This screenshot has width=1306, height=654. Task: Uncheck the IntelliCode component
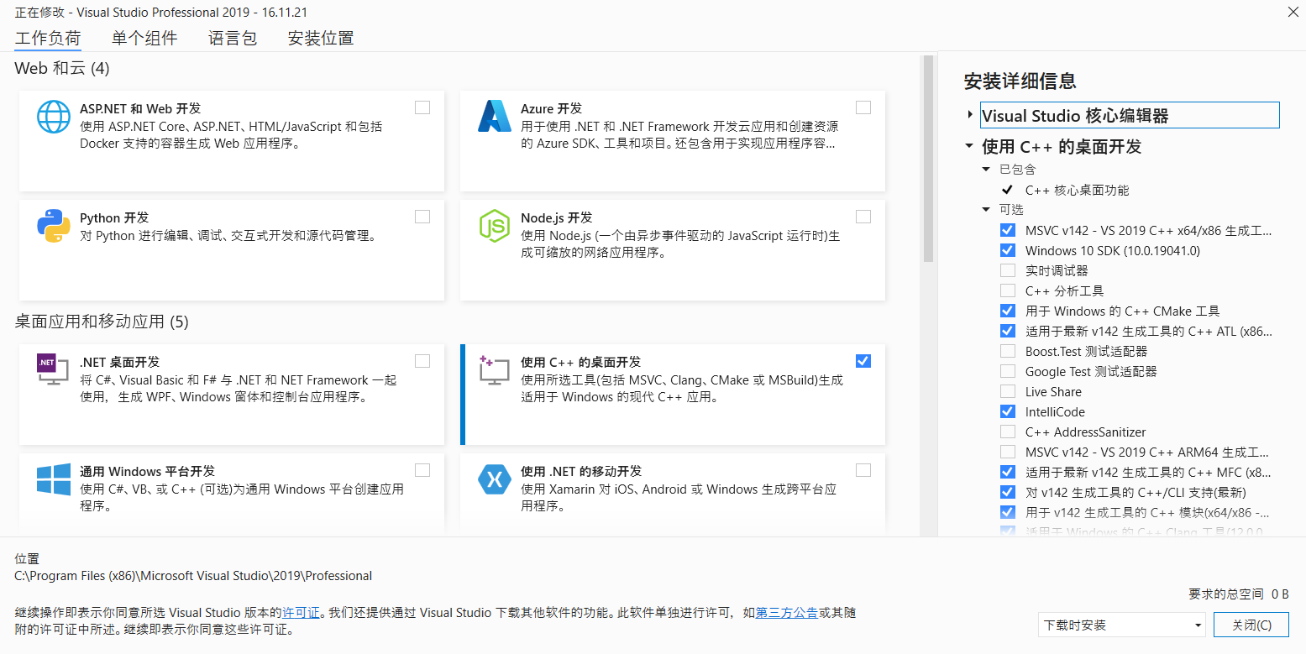click(x=1008, y=411)
